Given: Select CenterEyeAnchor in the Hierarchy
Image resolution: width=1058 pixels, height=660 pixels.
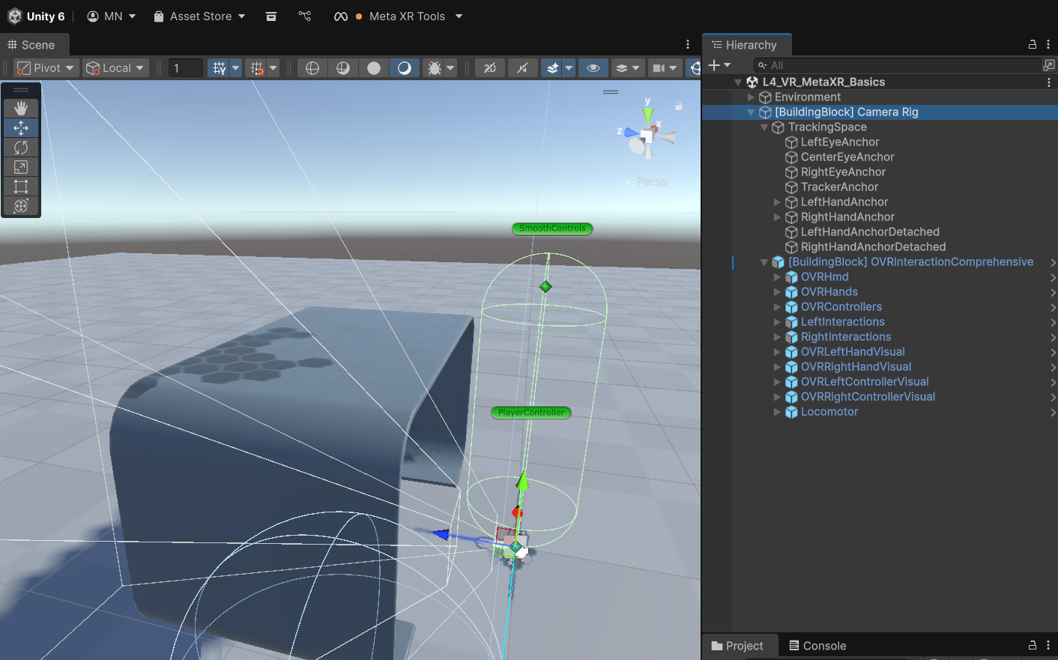Looking at the screenshot, I should pos(847,157).
